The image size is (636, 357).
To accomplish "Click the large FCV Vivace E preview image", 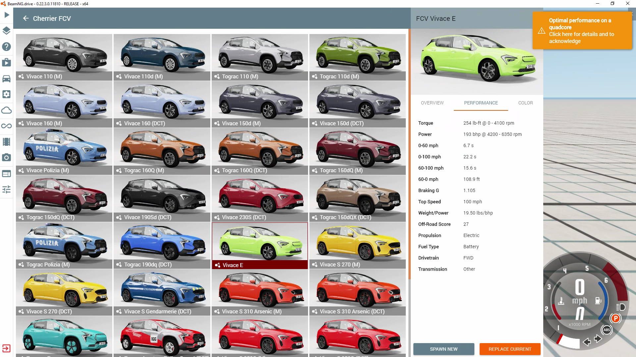I will pyautogui.click(x=477, y=62).
